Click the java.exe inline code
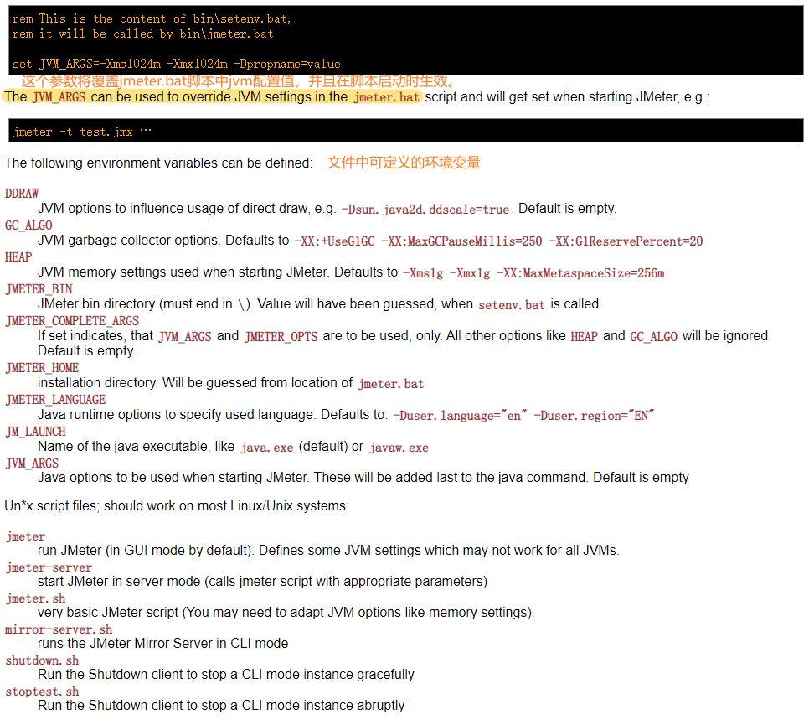The width and height of the screenshot is (809, 720). [x=267, y=448]
